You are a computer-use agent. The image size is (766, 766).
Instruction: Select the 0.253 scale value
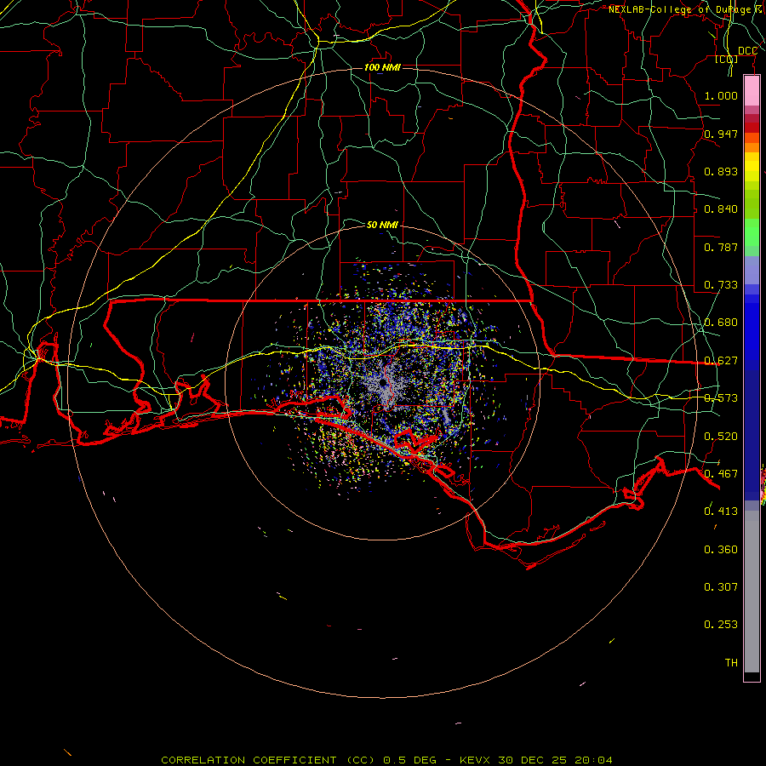[x=721, y=624]
